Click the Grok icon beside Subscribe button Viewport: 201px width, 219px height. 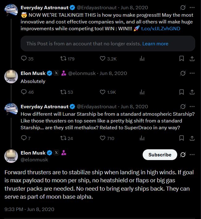(183, 155)
